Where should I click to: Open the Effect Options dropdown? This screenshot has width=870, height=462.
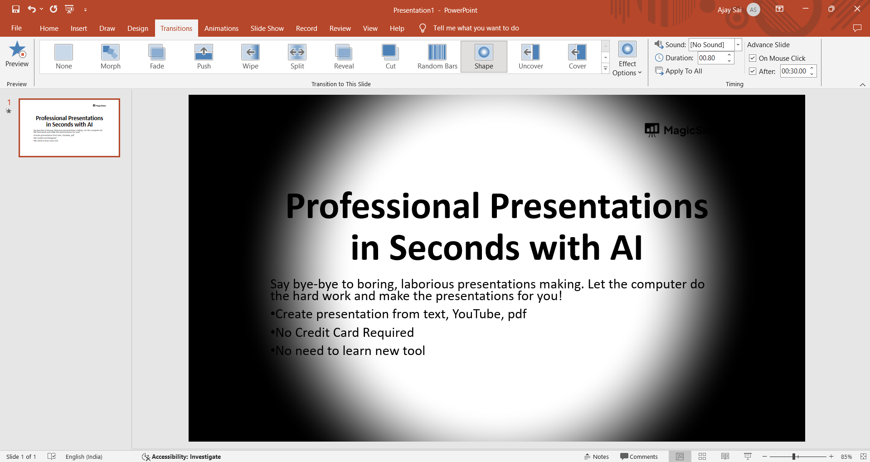coord(627,59)
